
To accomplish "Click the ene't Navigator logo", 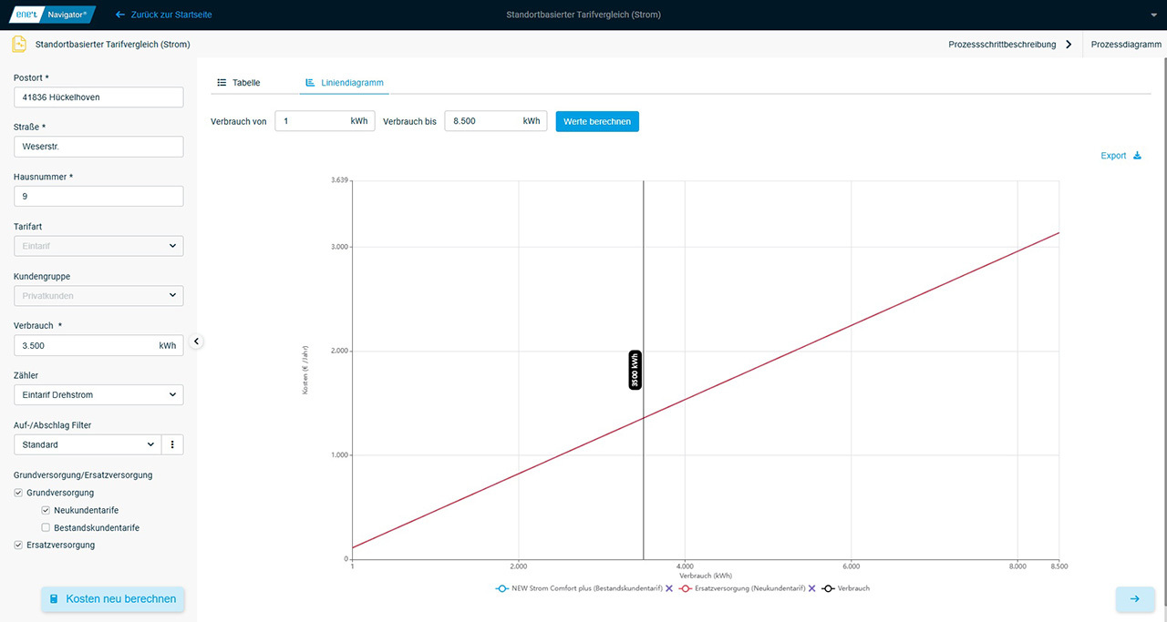I will pyautogui.click(x=52, y=15).
